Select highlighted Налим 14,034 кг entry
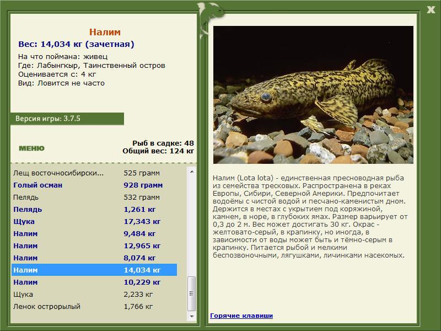This screenshot has width=441, height=331. click(94, 270)
